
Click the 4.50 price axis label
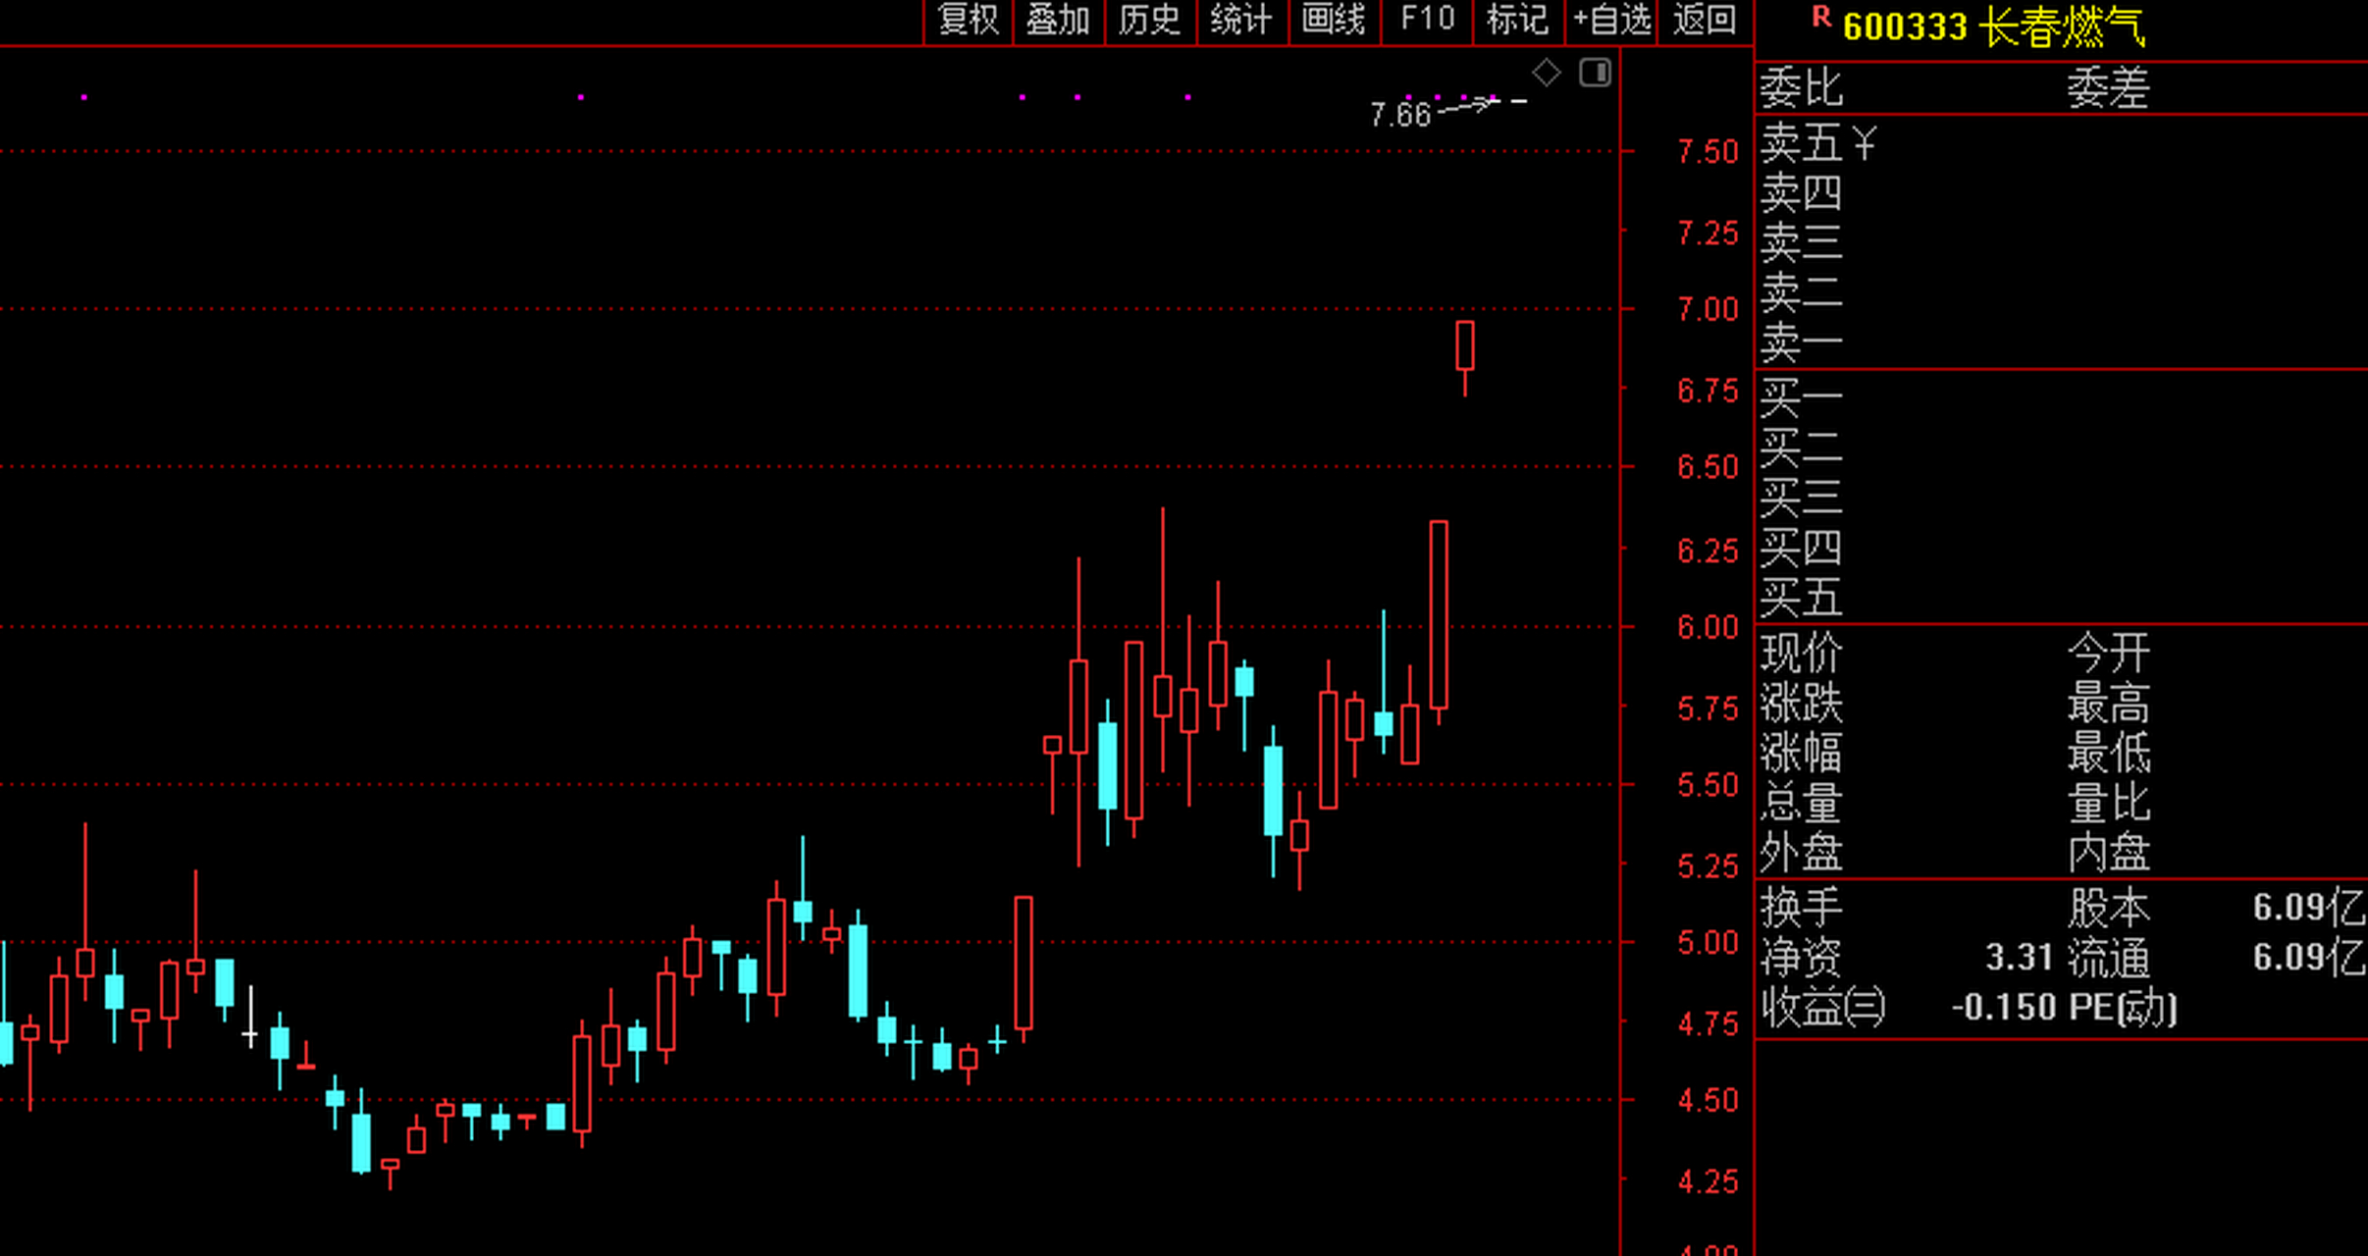[x=1708, y=1100]
